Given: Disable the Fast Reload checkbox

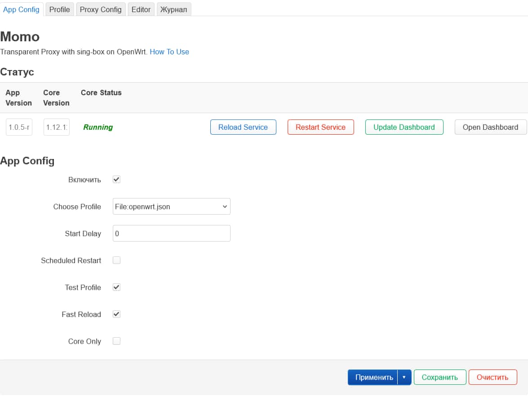Looking at the screenshot, I should tap(116, 314).
